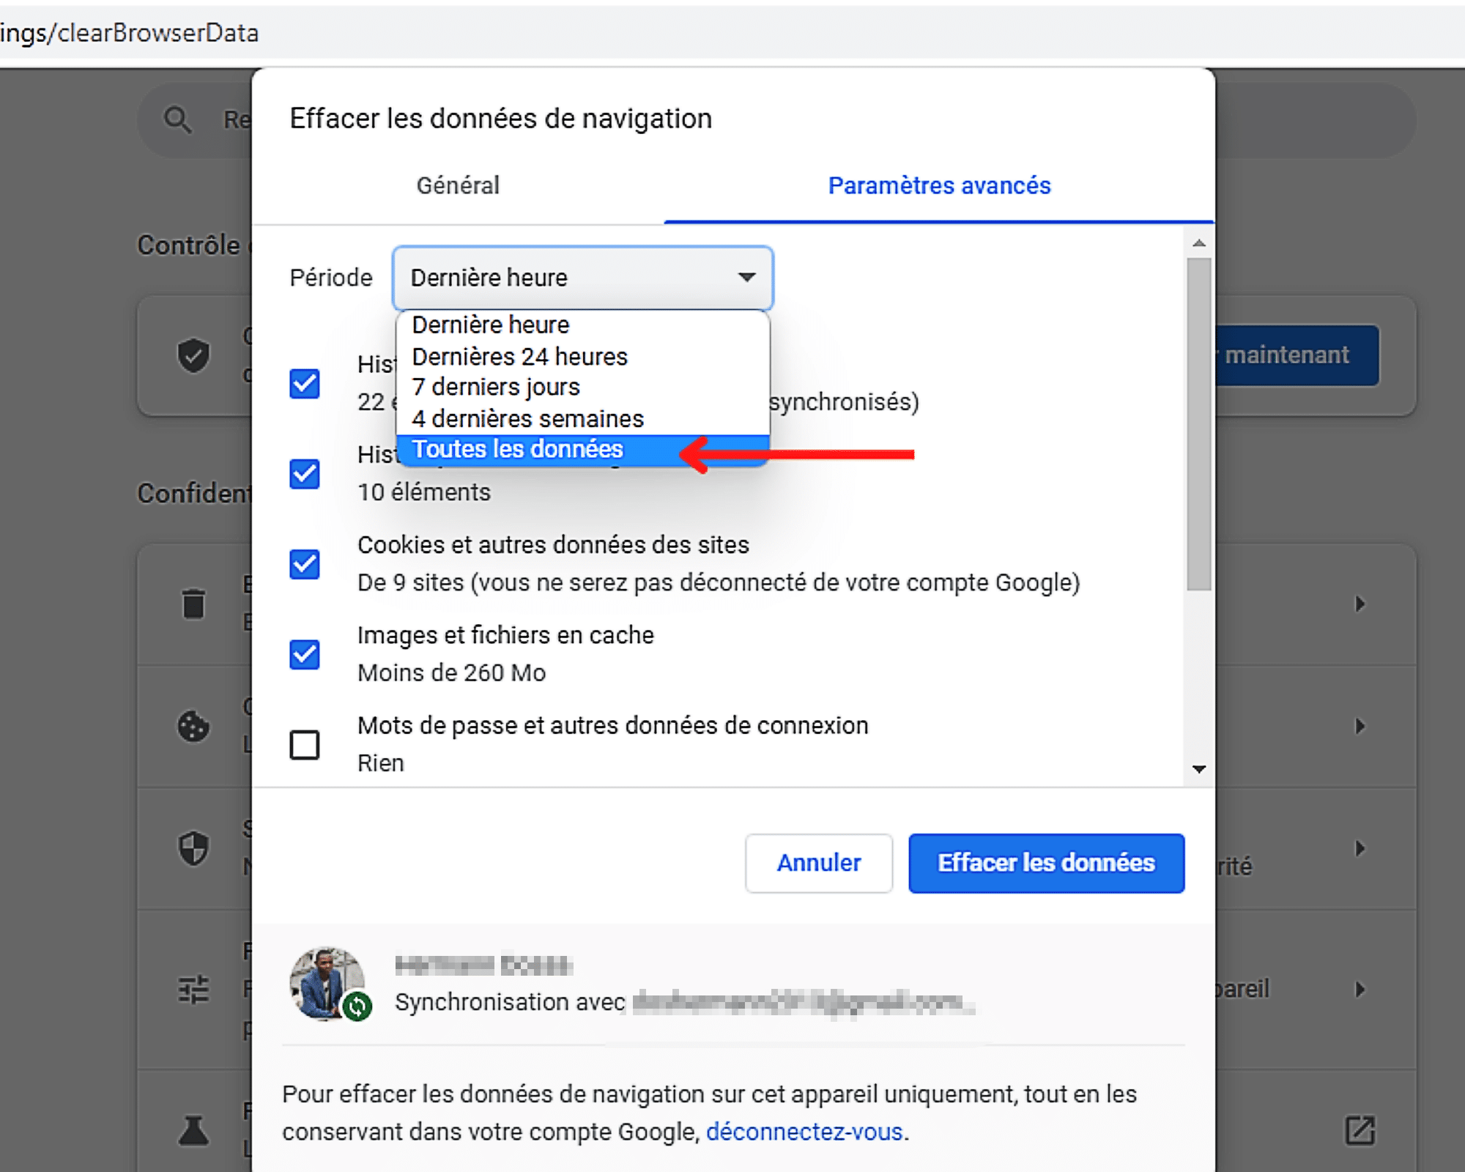Screen dimensions: 1465x1172
Task: Open the Période dropdown
Action: (582, 278)
